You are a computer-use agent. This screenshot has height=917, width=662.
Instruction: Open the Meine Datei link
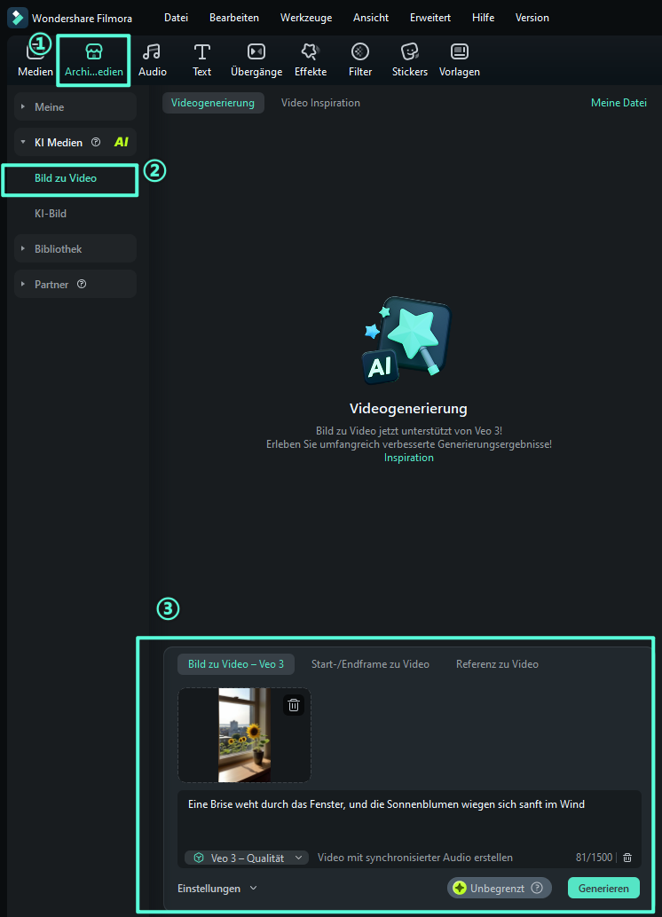coord(619,103)
